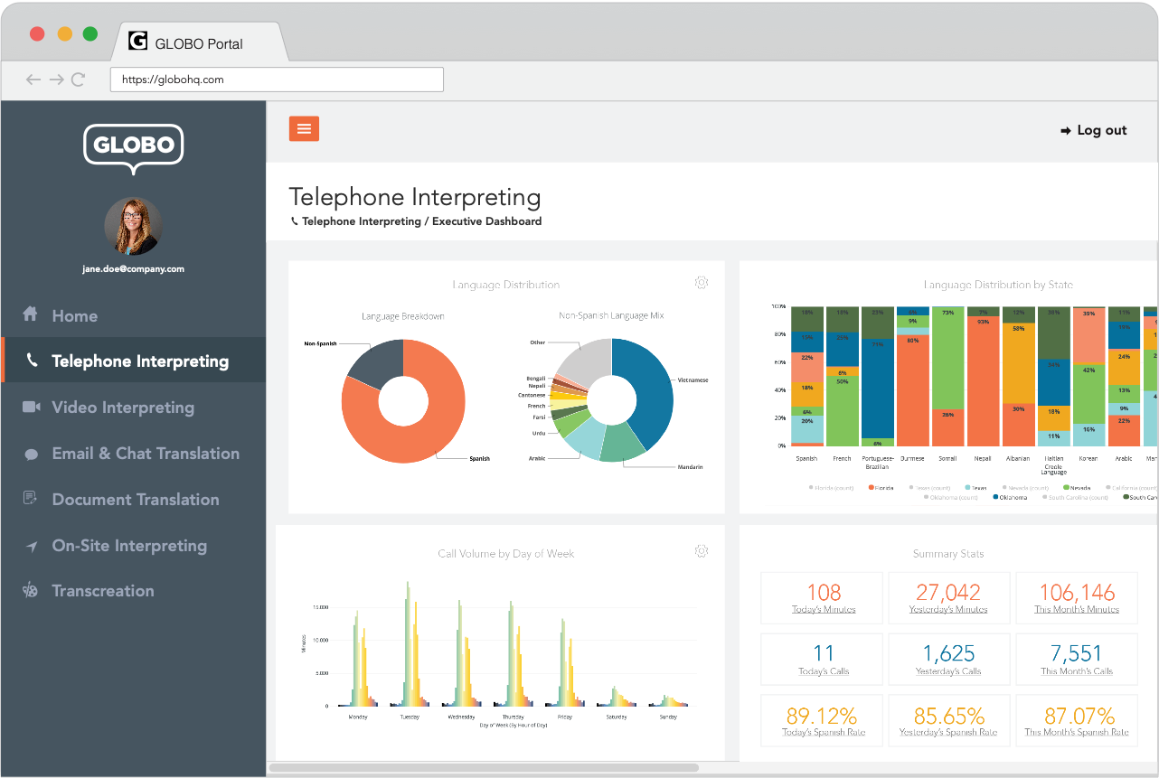Image resolution: width=1159 pixels, height=778 pixels.
Task: Click Today's Spanish Rate 89.12%
Action: pos(822,716)
